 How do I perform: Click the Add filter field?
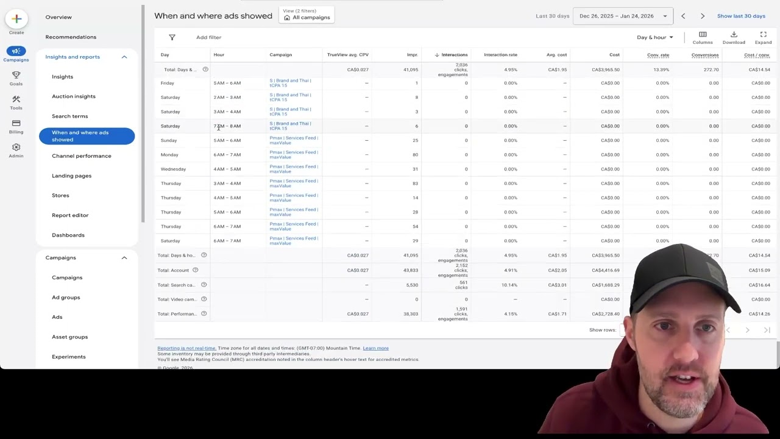[x=209, y=38]
